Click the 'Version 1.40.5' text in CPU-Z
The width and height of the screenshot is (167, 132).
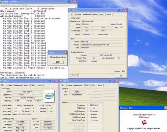pyautogui.click(x=120, y=71)
